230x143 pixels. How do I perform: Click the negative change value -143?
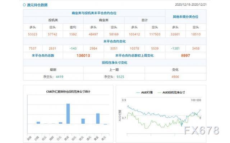pyautogui.click(x=73, y=49)
